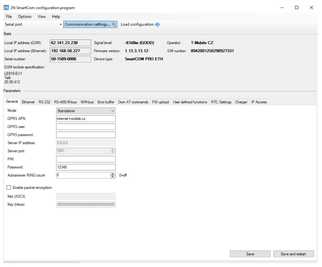322x267 pixels.
Task: Click the SIM number value
Action: [212, 51]
